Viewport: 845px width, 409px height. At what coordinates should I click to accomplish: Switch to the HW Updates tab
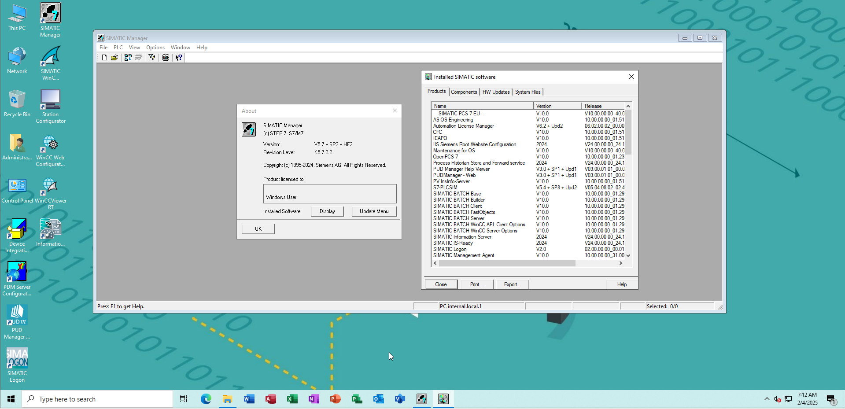[x=496, y=92]
